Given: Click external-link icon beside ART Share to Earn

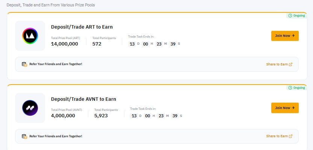Looking at the screenshot, I should [x=291, y=64].
